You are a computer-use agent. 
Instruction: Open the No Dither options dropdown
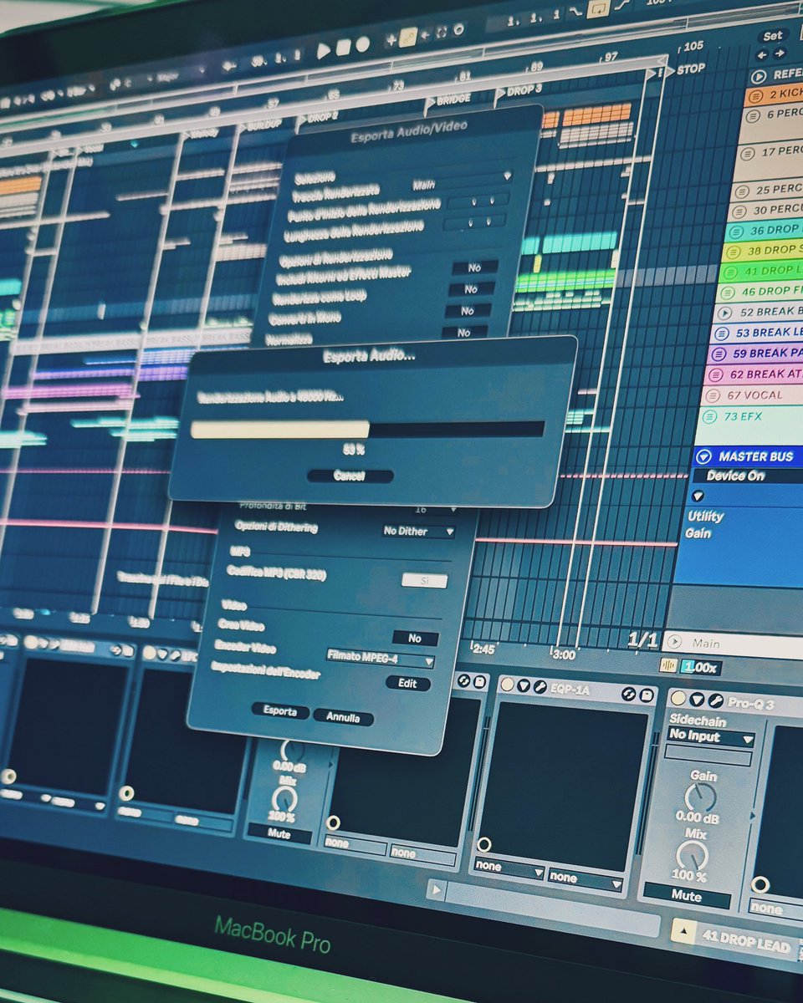(x=417, y=532)
